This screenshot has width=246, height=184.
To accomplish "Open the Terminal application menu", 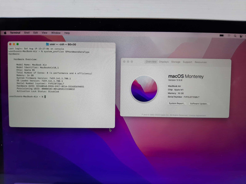I will click(x=15, y=33).
